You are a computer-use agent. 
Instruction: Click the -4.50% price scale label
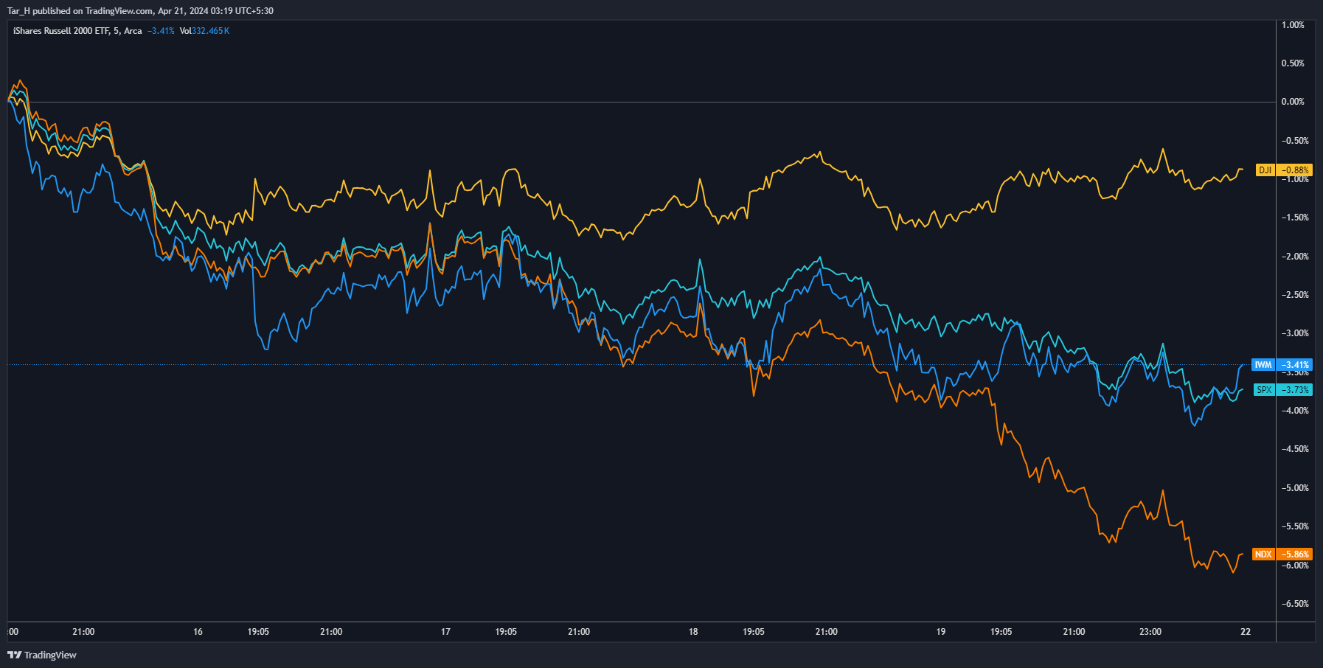(x=1294, y=449)
